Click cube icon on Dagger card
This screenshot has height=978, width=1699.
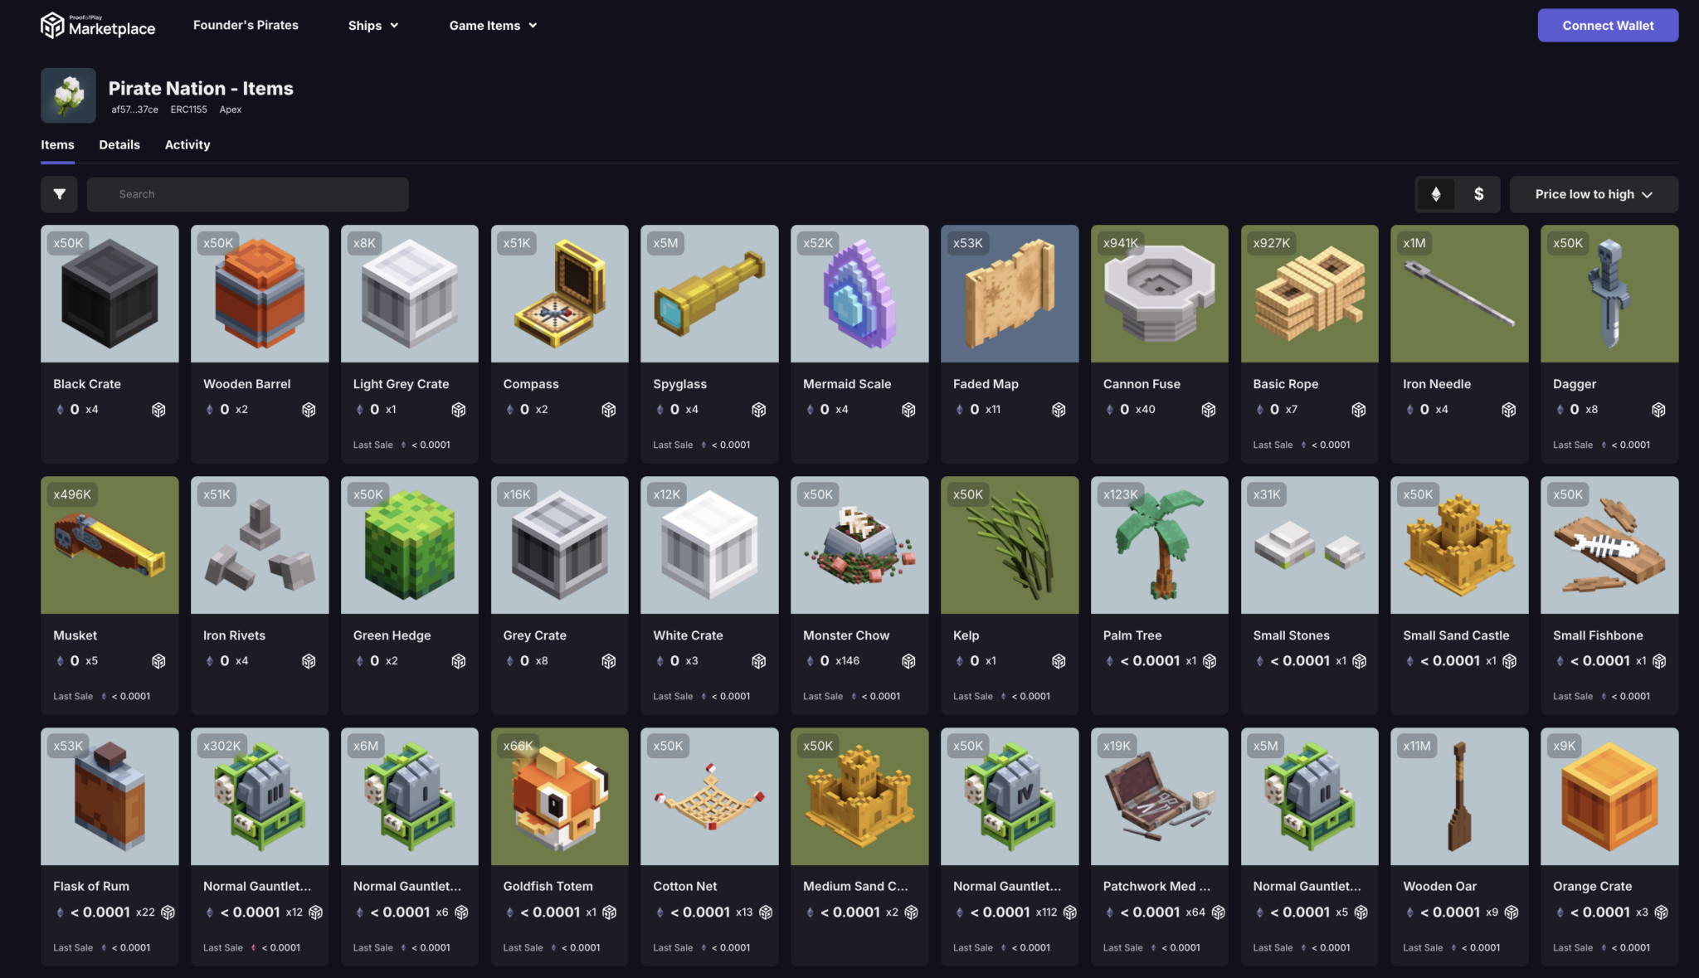point(1658,410)
